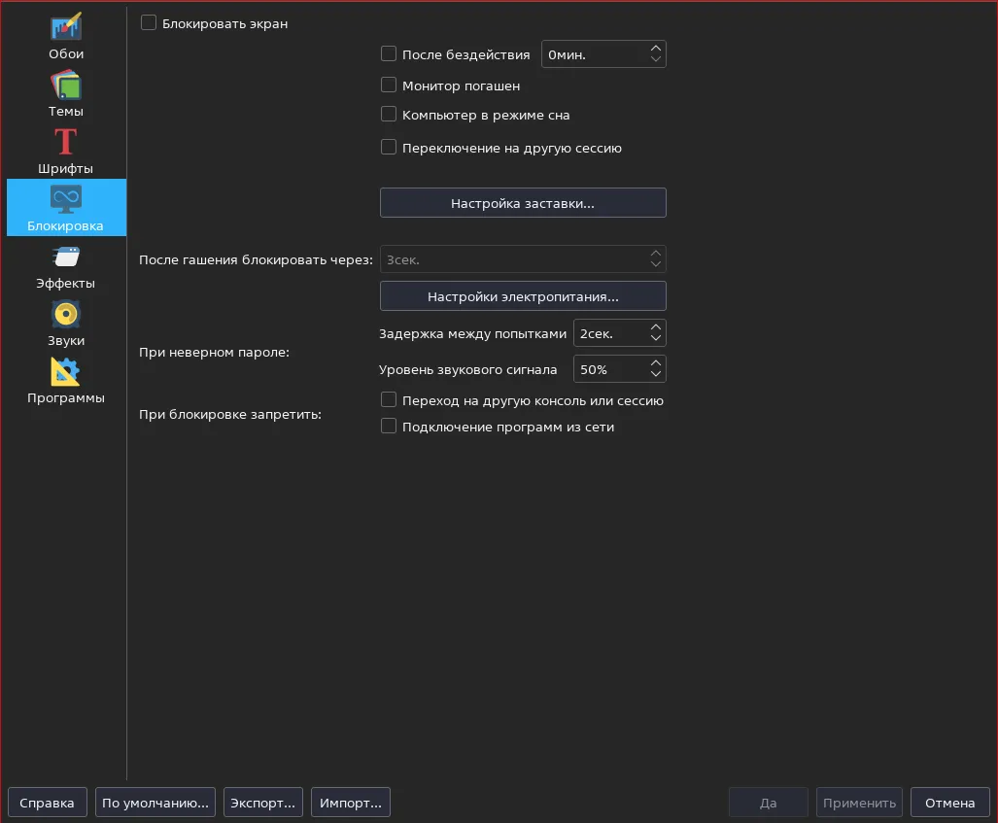
Task: Click the Экспорт button
Action: [263, 803]
